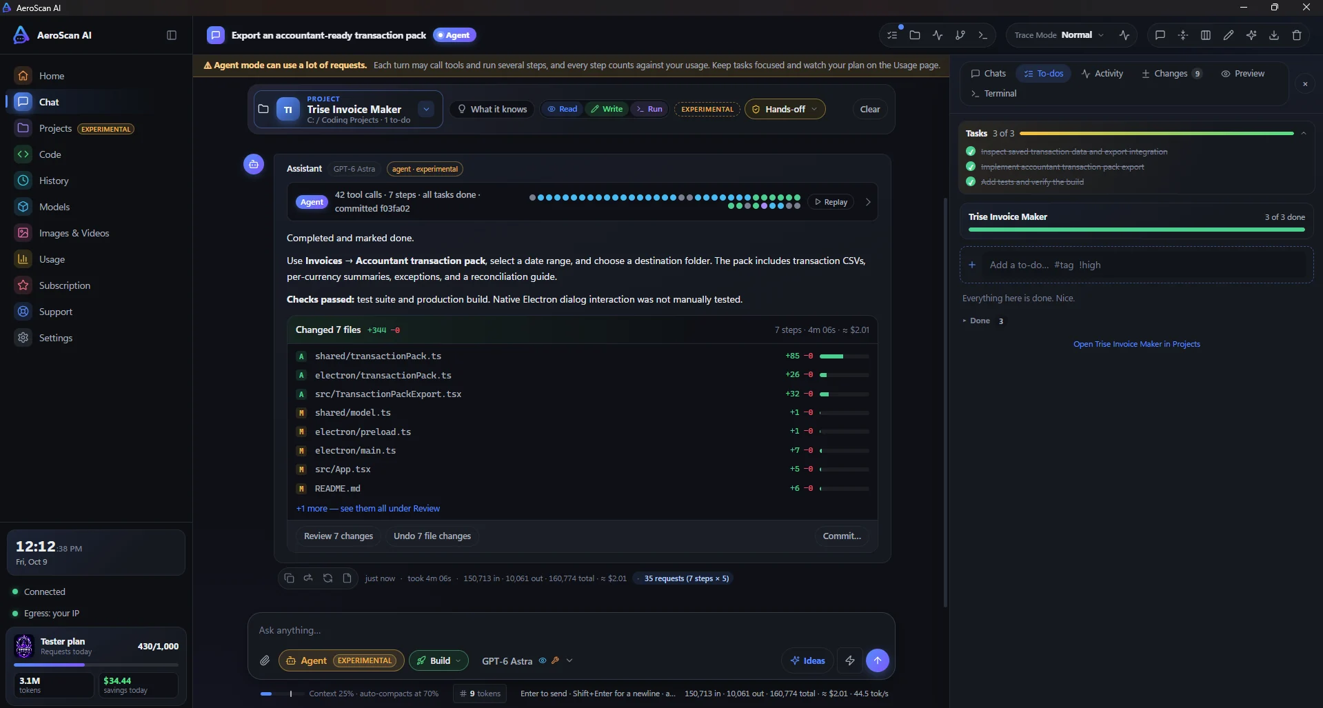The image size is (1323, 708).
Task: Toggle the Read permission pill
Action: (x=563, y=109)
